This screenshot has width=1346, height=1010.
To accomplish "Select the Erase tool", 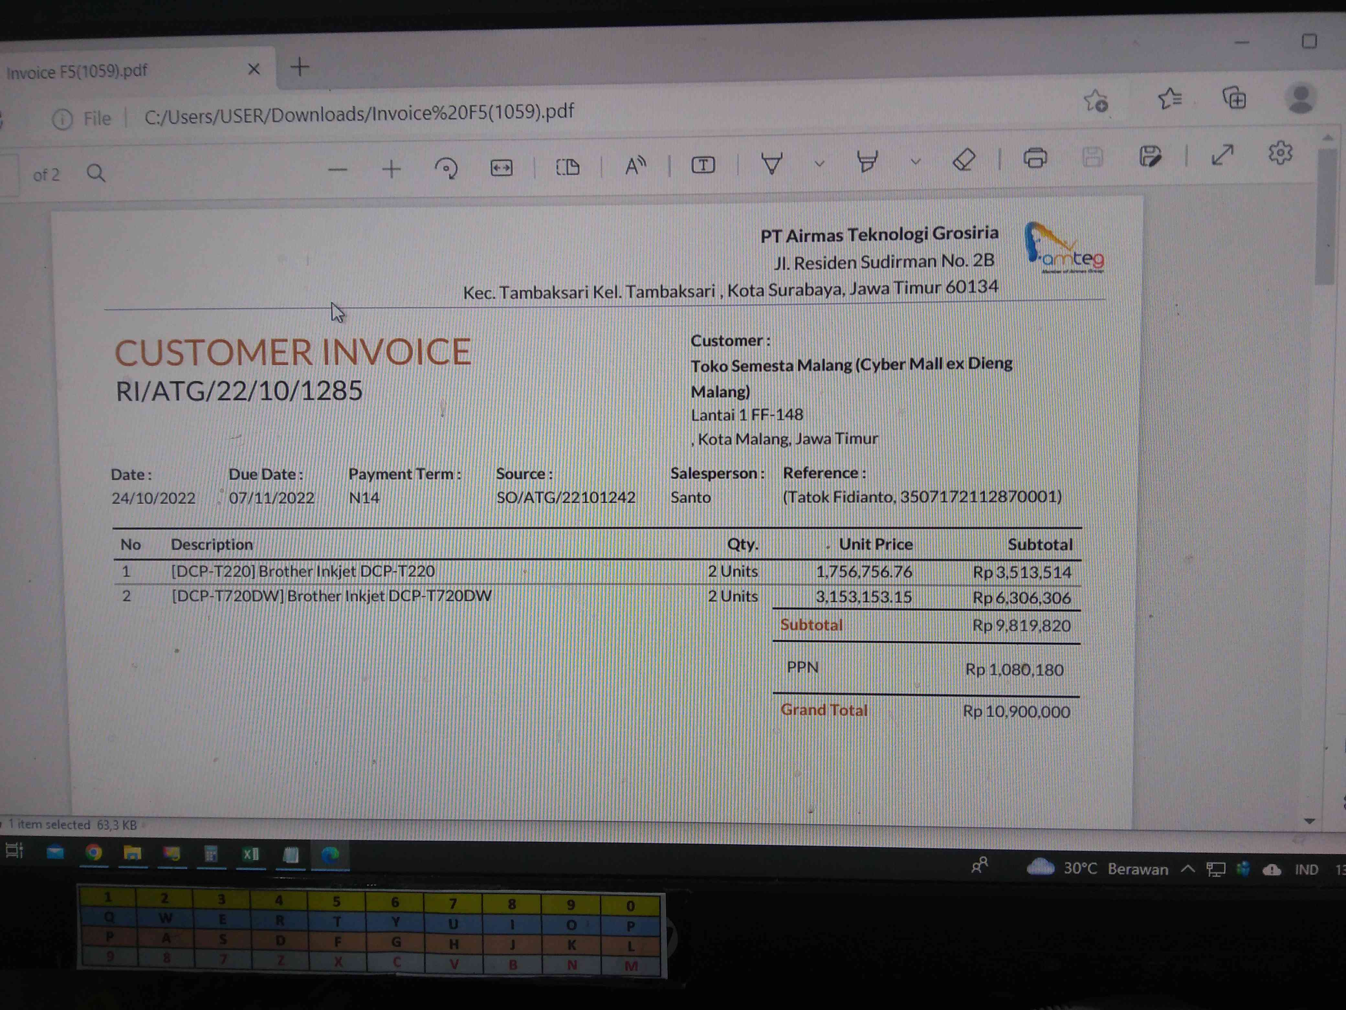I will (x=964, y=160).
